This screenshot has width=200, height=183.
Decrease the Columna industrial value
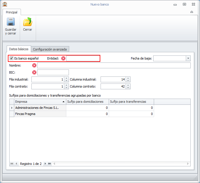point(128,81)
